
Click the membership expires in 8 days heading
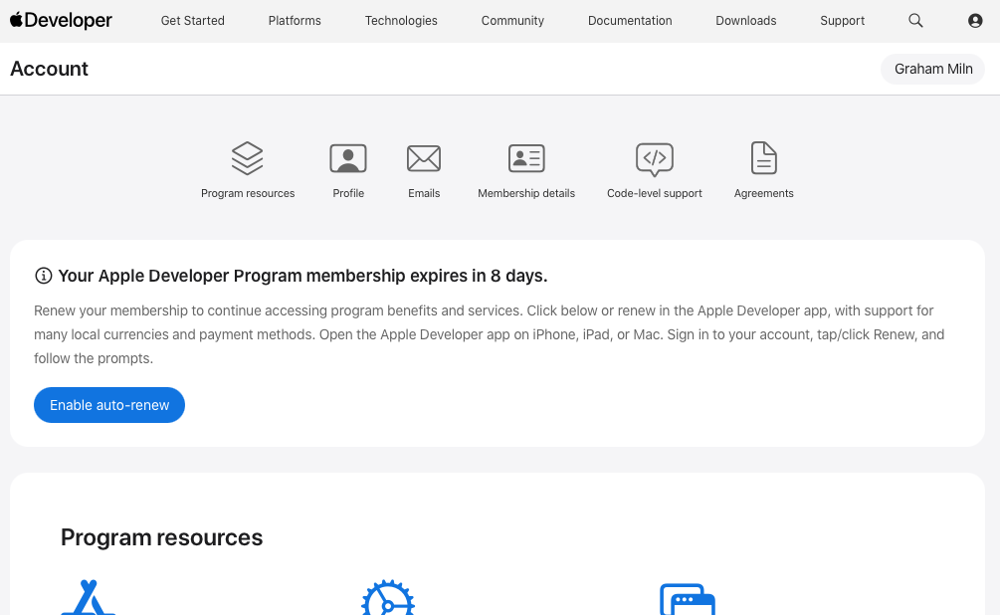point(302,276)
